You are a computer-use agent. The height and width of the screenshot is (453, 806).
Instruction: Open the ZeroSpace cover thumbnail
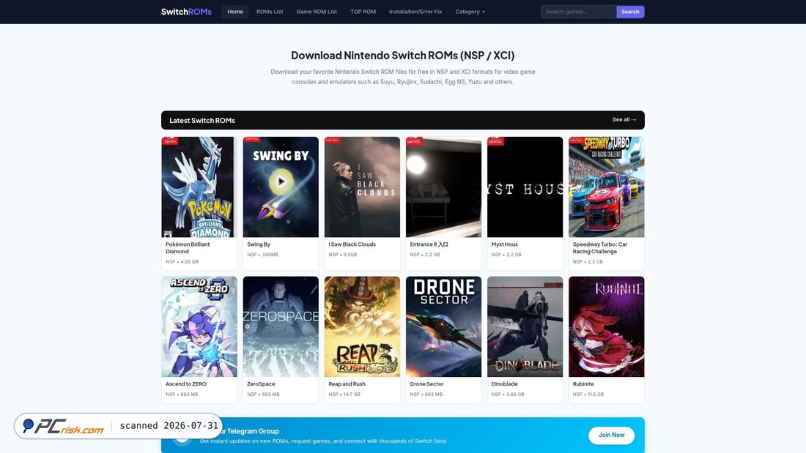(x=281, y=326)
